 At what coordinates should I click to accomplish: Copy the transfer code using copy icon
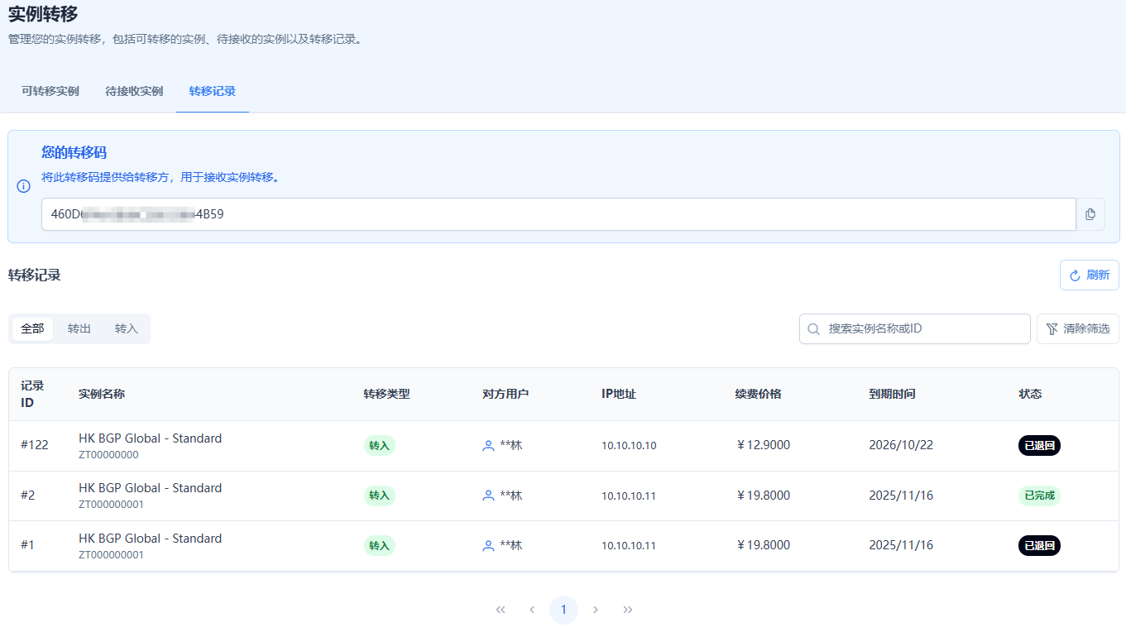coord(1090,214)
